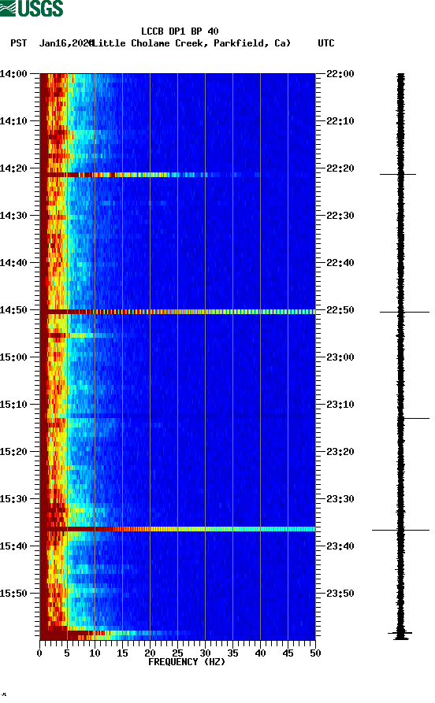Image resolution: width=435 pixels, height=703 pixels.
Task: Click the '22:10' UTC time label
Action: 340,121
